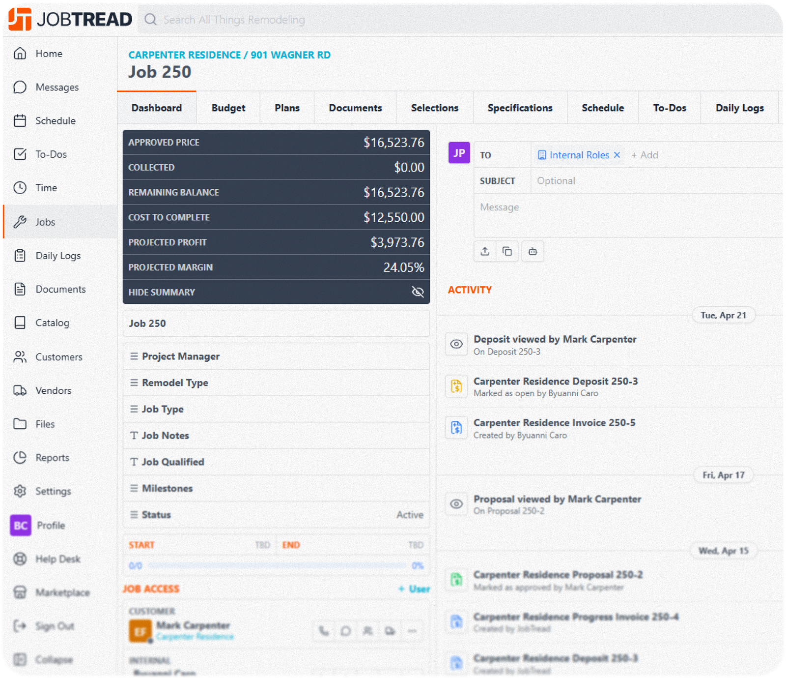Viewport: 786px width, 678px height.
Task: Click the Carpenter Residence breadcrumb link
Action: [x=185, y=55]
